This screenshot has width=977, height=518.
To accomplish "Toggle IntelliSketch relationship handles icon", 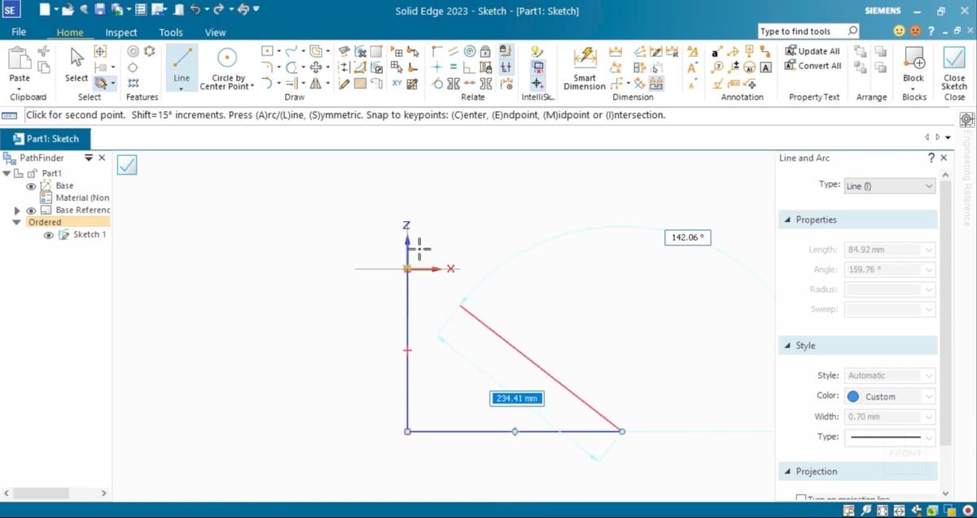I will click(505, 67).
